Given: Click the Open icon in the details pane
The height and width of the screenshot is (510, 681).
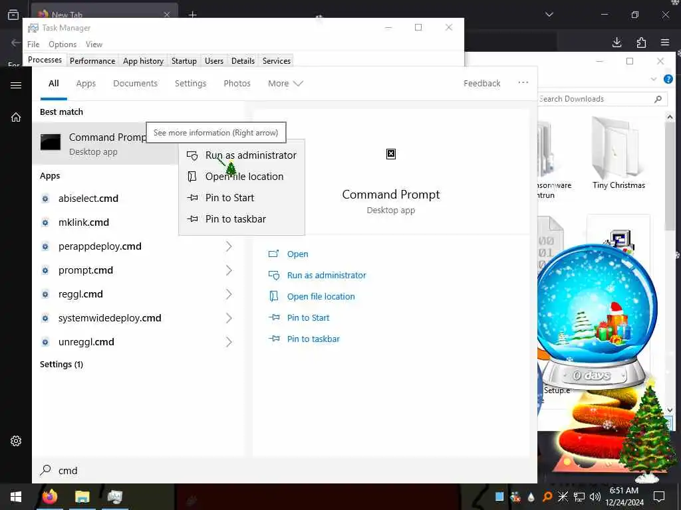Looking at the screenshot, I should coord(273,254).
